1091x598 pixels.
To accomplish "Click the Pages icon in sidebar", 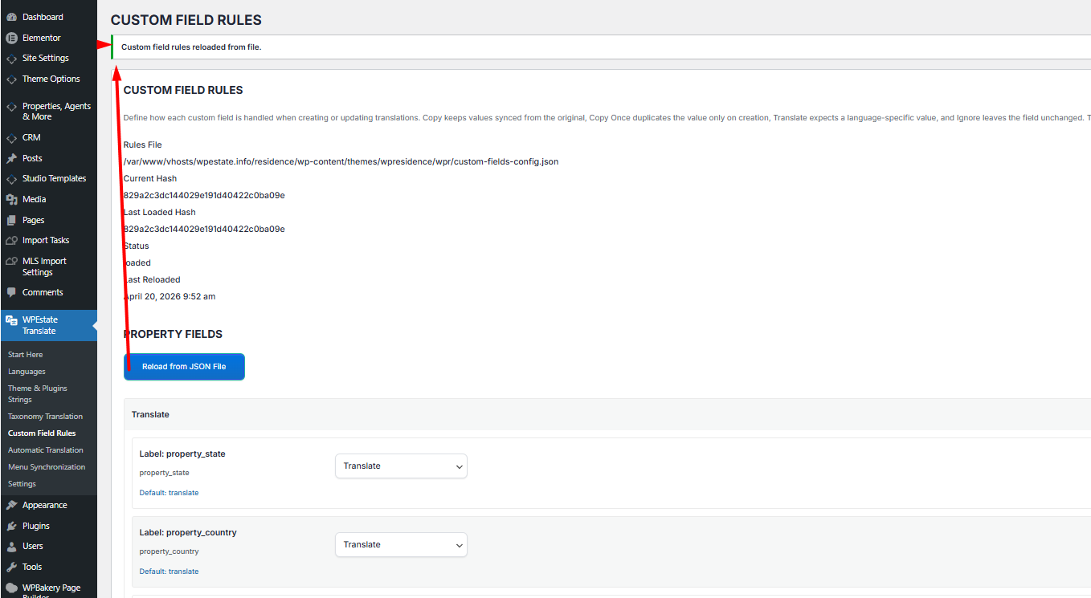I will point(11,220).
